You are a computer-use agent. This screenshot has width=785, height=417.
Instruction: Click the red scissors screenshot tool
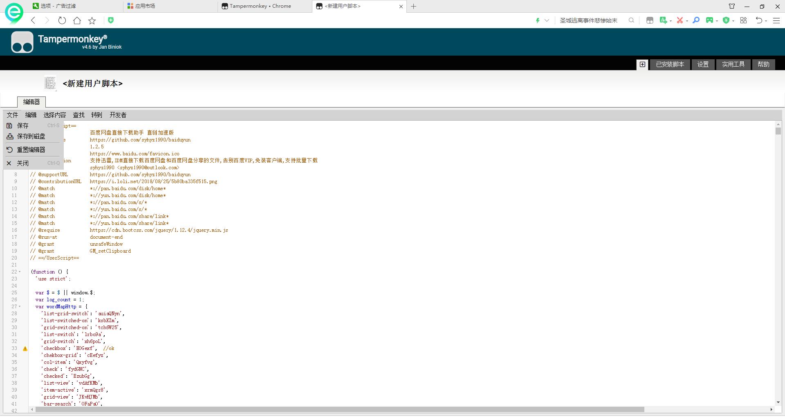680,20
